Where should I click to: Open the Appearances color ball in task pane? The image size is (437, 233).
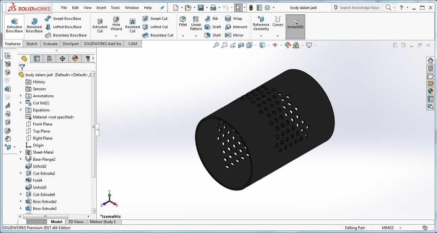pos(431,91)
